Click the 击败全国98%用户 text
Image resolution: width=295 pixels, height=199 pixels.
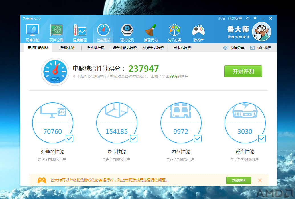click(180, 159)
